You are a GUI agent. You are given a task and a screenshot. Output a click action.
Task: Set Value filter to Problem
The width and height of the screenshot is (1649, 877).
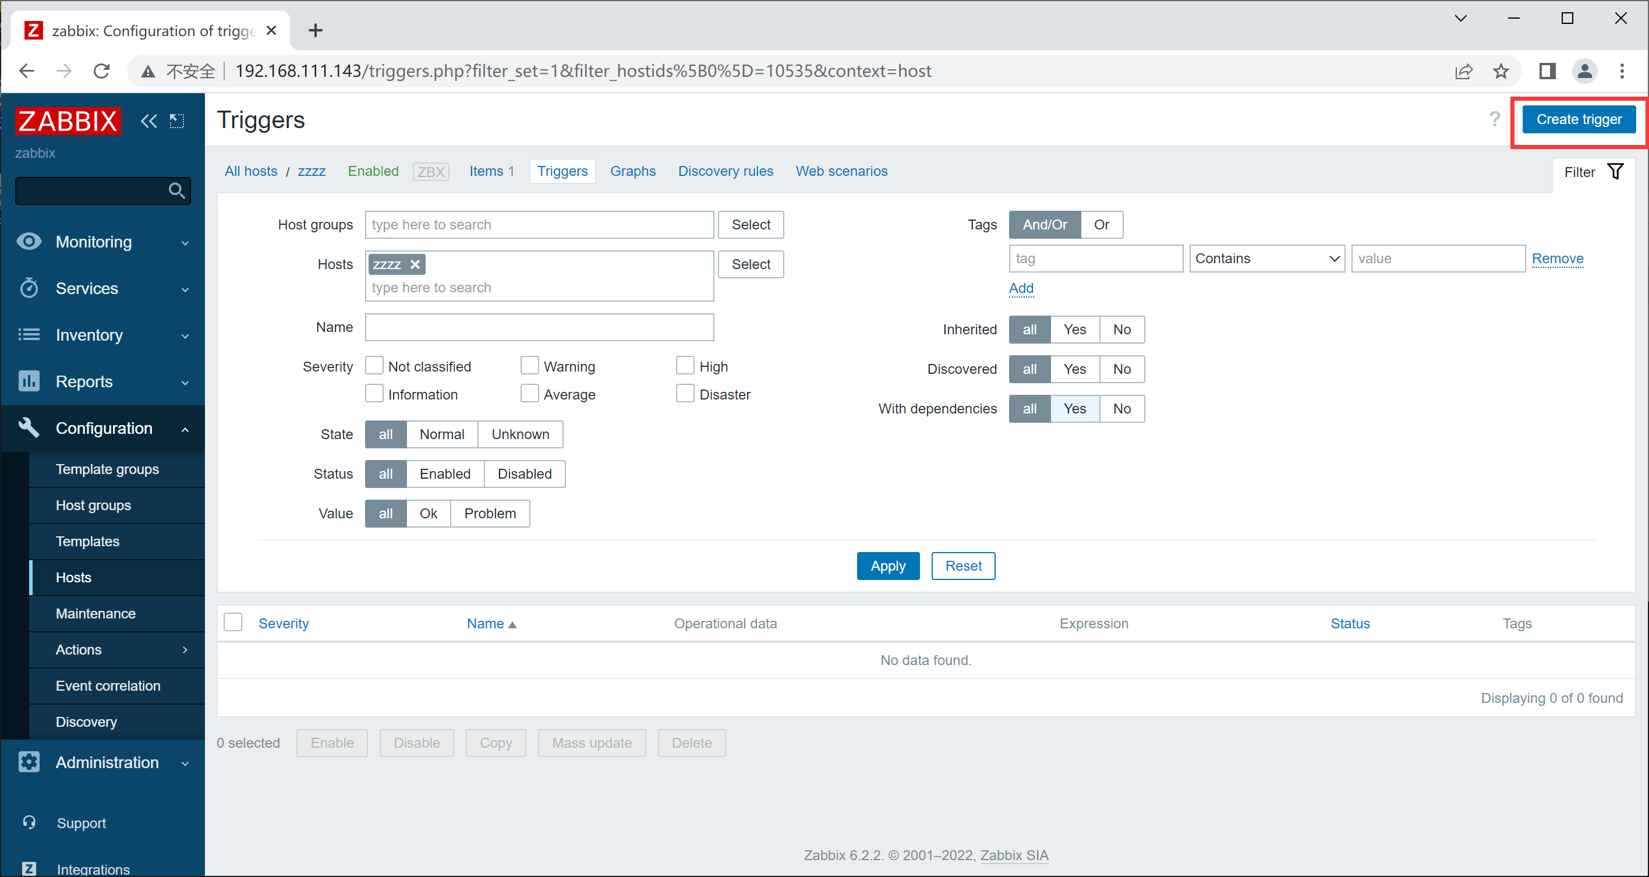tap(490, 514)
